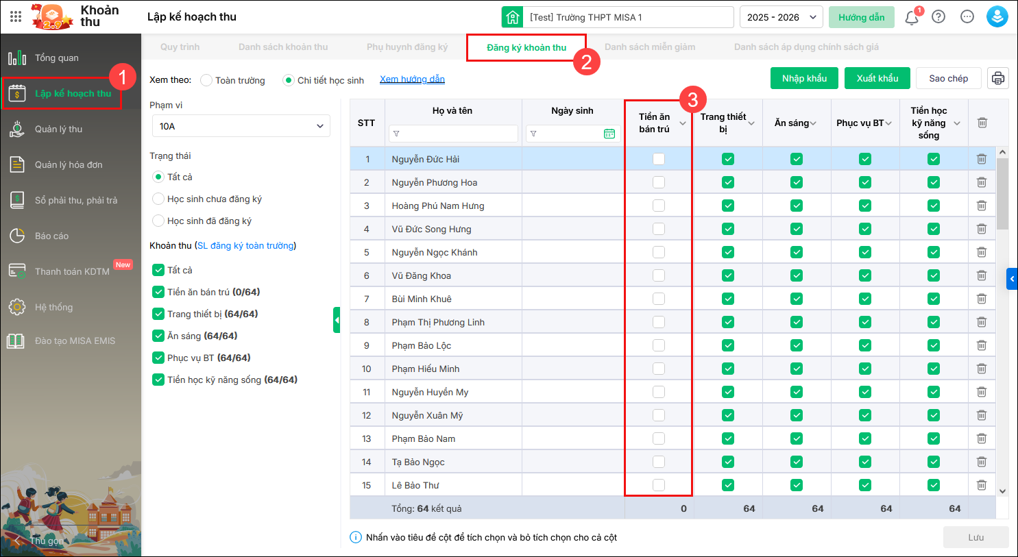Open the Quản lý thu menu
This screenshot has height=557, width=1018.
58,129
